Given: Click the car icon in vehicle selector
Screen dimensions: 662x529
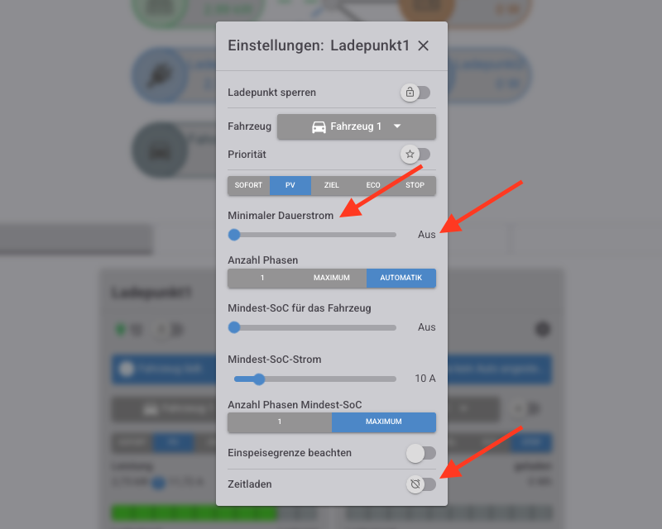Looking at the screenshot, I should click(x=319, y=126).
